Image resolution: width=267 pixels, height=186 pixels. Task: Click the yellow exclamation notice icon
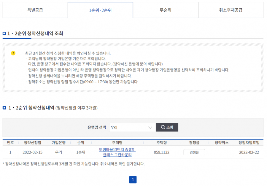(13, 53)
